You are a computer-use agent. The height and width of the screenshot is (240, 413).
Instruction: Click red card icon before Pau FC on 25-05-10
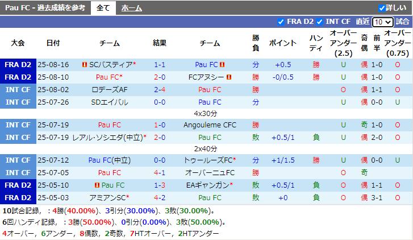97,185
